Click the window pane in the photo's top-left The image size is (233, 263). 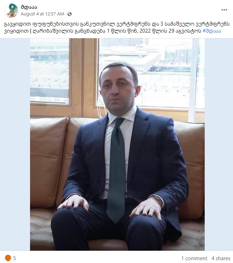[x=50, y=71]
